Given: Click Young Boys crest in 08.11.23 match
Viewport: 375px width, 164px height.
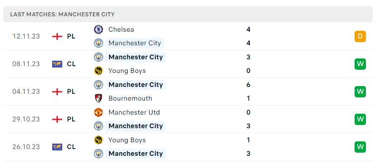Looking at the screenshot, I should point(99,71).
